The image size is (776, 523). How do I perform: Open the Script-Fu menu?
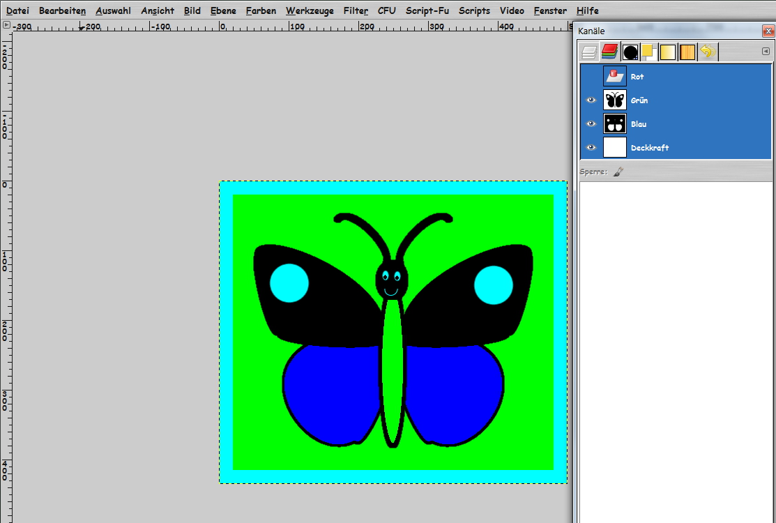427,10
